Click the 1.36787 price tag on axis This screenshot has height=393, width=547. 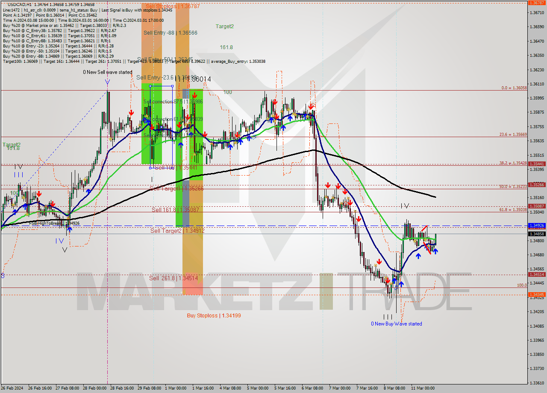tap(536, 3)
